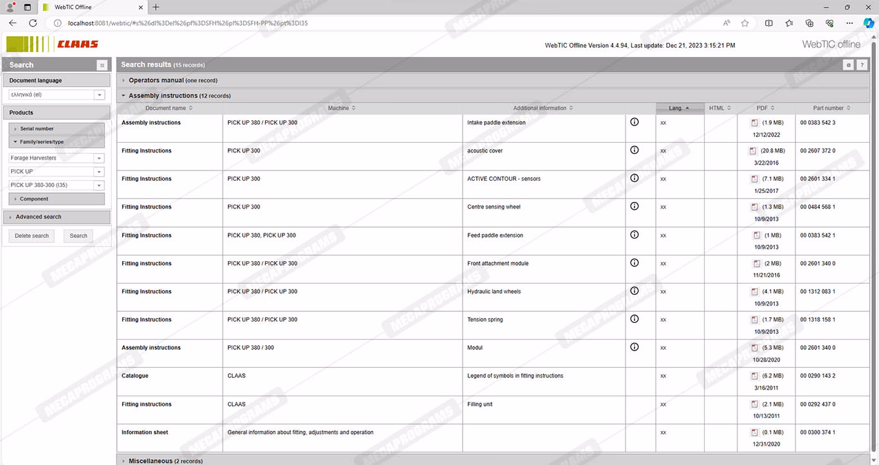This screenshot has height=465, width=879.
Task: Collapse the Search panel with header icon
Action: (102, 65)
